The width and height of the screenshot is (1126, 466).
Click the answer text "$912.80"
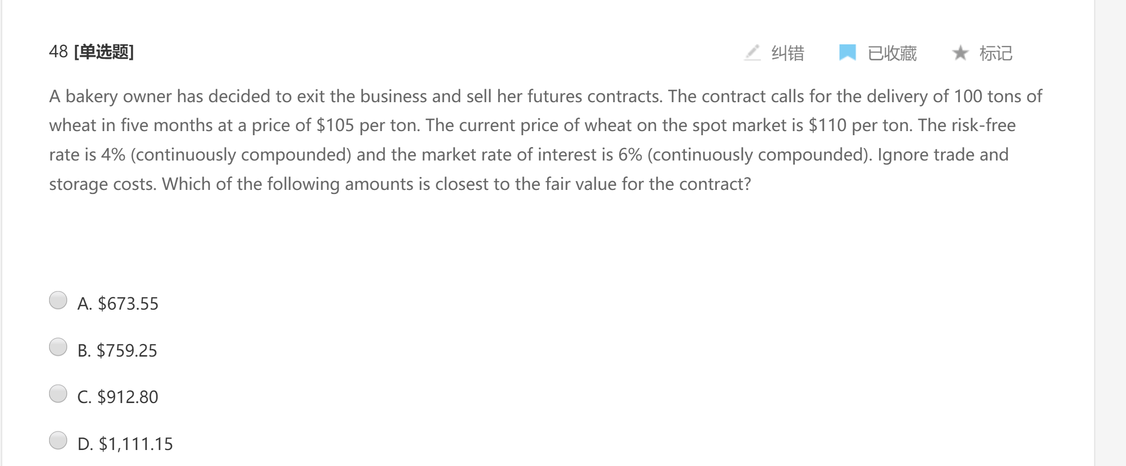[128, 397]
